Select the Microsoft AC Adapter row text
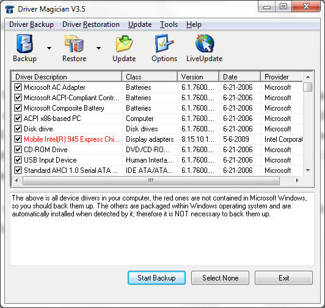This screenshot has height=308, width=325. (54, 87)
